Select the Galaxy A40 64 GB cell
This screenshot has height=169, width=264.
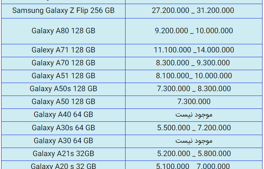point(63,115)
